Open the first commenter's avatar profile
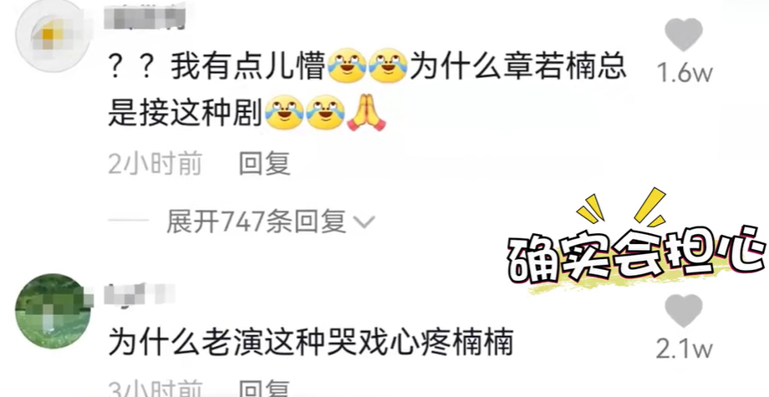The height and width of the screenshot is (397, 769). click(52, 35)
